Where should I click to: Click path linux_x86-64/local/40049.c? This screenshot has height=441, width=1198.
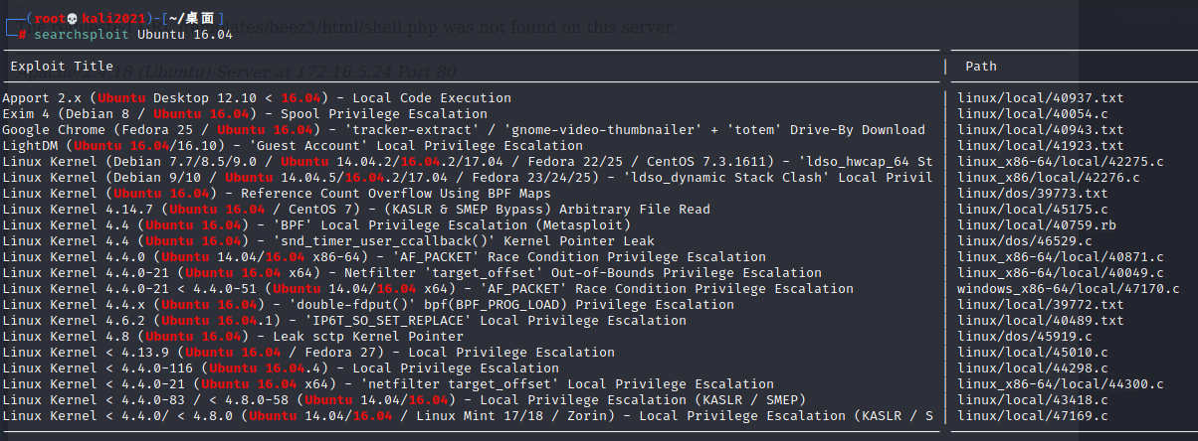point(1061,273)
